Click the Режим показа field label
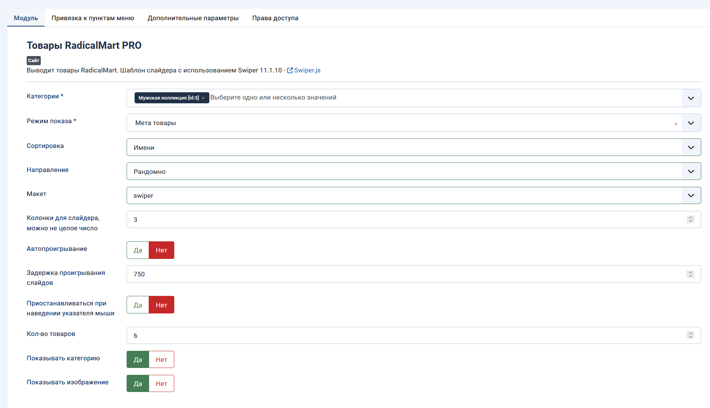710x408 pixels. click(x=51, y=121)
